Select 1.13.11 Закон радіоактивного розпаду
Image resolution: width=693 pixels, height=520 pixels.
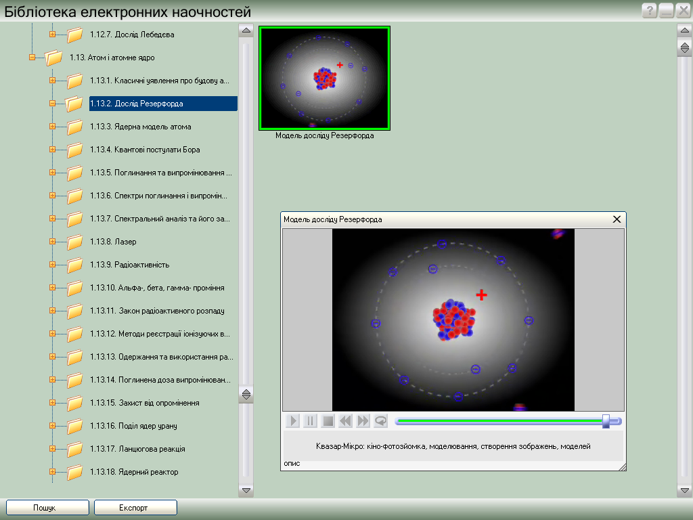click(157, 311)
